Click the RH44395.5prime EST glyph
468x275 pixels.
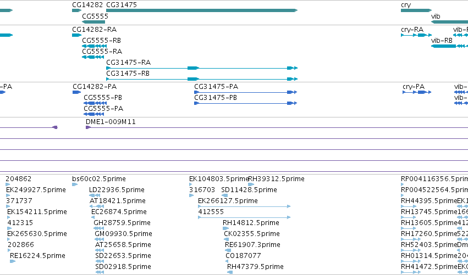[408, 206]
